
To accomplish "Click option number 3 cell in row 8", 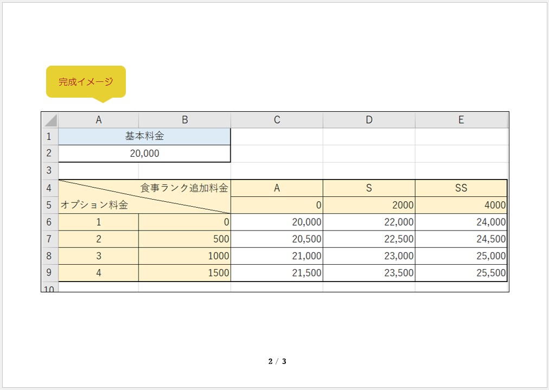I will 98,256.
